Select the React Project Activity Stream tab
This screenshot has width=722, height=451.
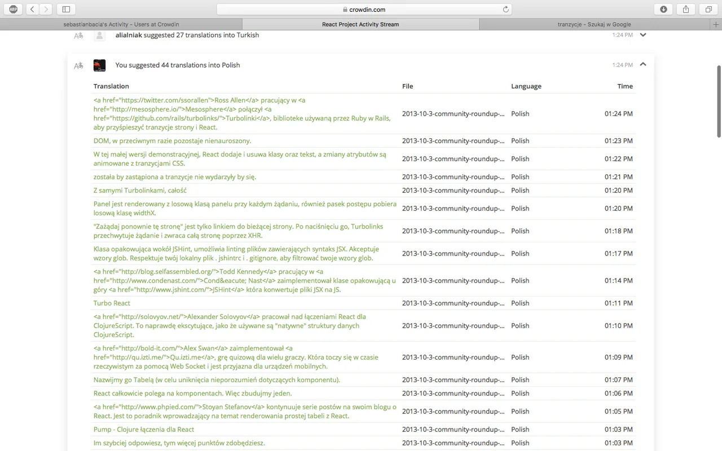click(x=360, y=24)
